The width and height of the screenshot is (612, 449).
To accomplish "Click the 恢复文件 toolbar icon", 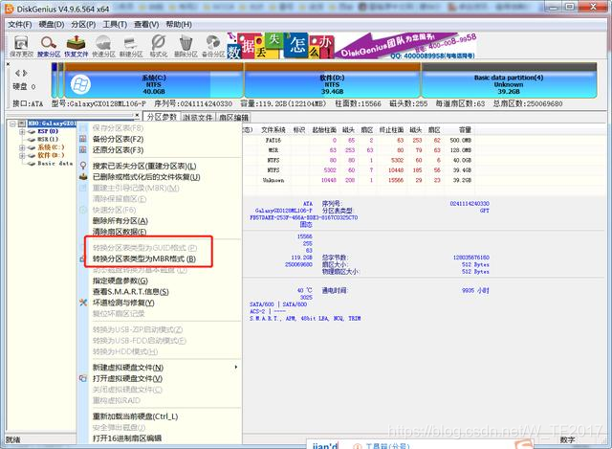I will 76,46.
